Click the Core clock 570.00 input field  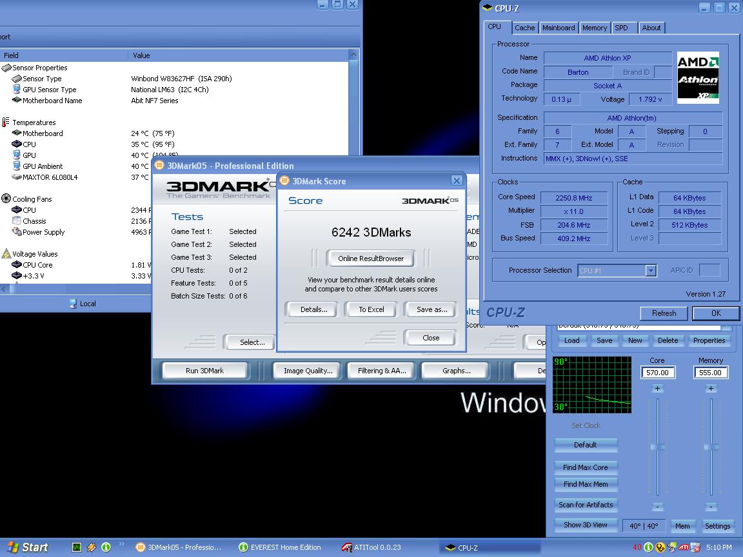tap(657, 373)
